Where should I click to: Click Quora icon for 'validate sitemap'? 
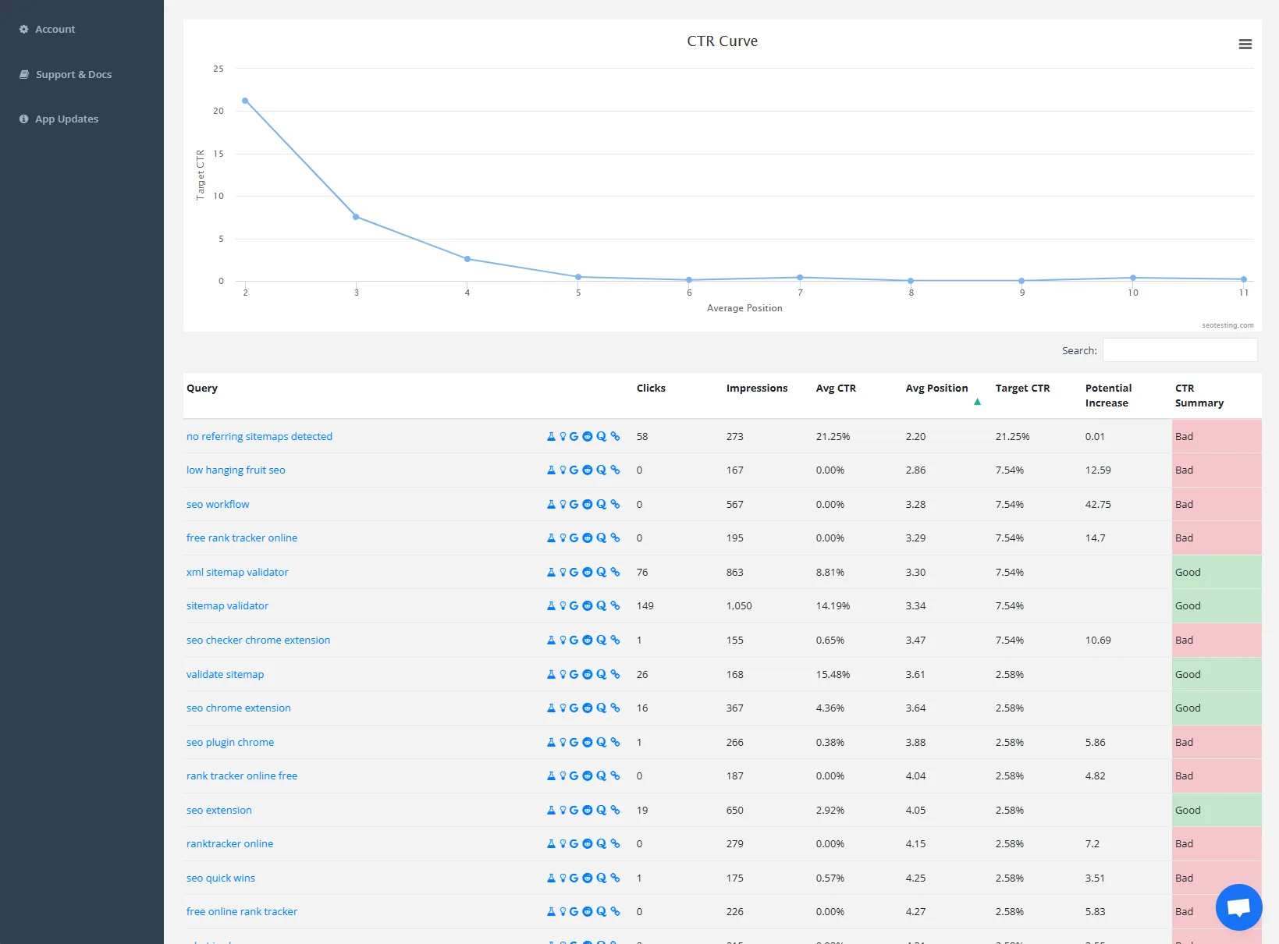click(601, 675)
